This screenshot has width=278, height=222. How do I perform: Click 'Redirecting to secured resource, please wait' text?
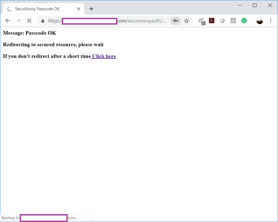[x=53, y=45]
